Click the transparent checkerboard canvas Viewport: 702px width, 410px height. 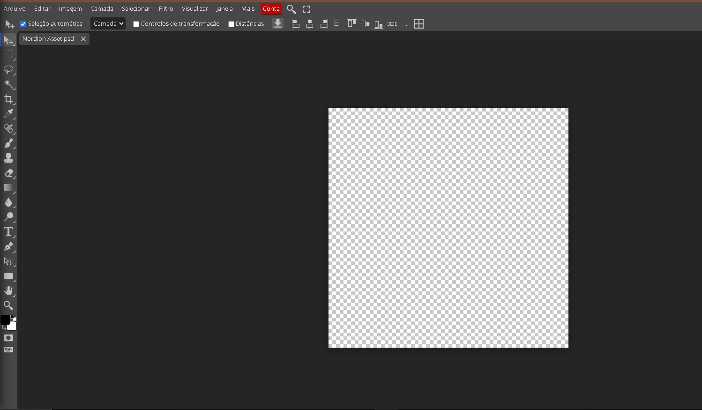point(448,228)
